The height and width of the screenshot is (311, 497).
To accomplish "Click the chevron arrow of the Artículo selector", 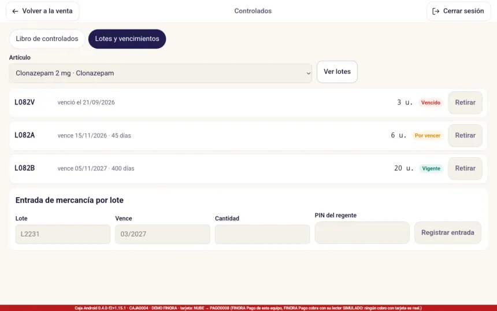I will [x=308, y=73].
